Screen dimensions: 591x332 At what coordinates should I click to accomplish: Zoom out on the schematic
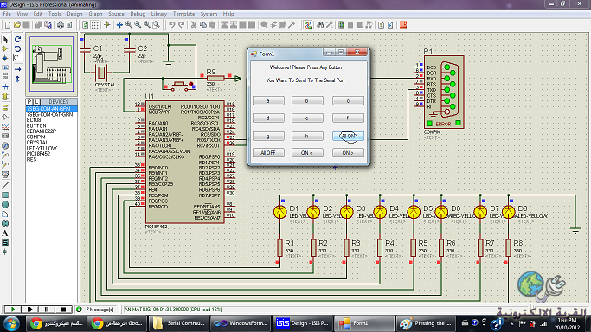pos(138,25)
